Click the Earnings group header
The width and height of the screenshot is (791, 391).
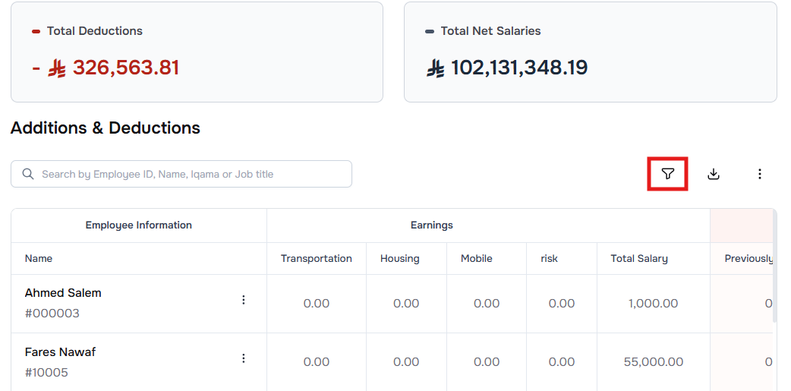pyautogui.click(x=431, y=225)
